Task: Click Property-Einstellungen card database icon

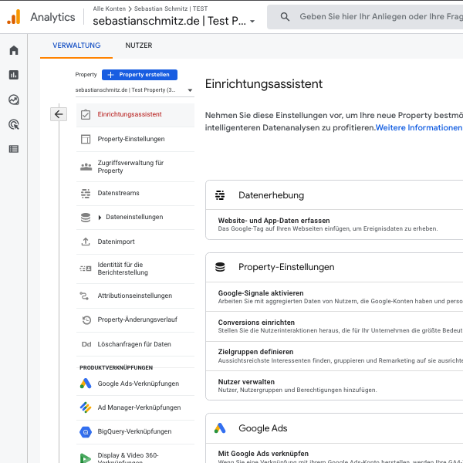Action: click(220, 267)
